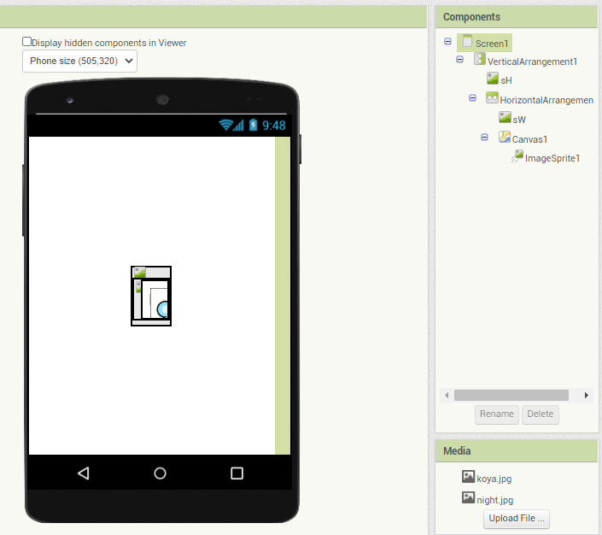Click the koya.jpg file icon

468,477
